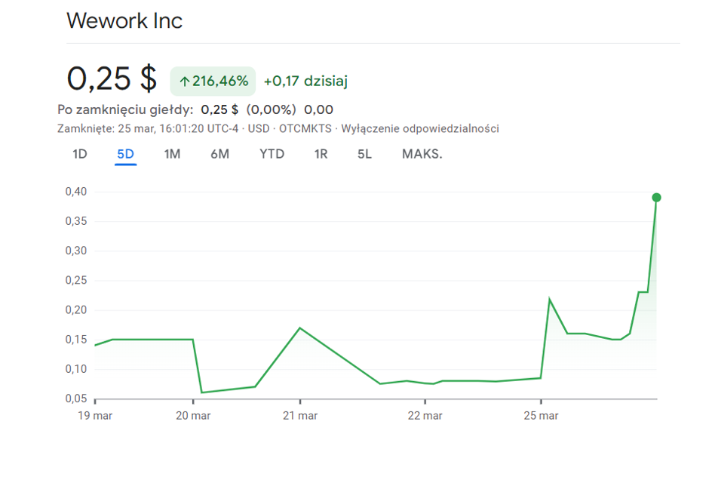Image resolution: width=715 pixels, height=480 pixels.
Task: Select the YTD range tab
Action: pos(272,154)
